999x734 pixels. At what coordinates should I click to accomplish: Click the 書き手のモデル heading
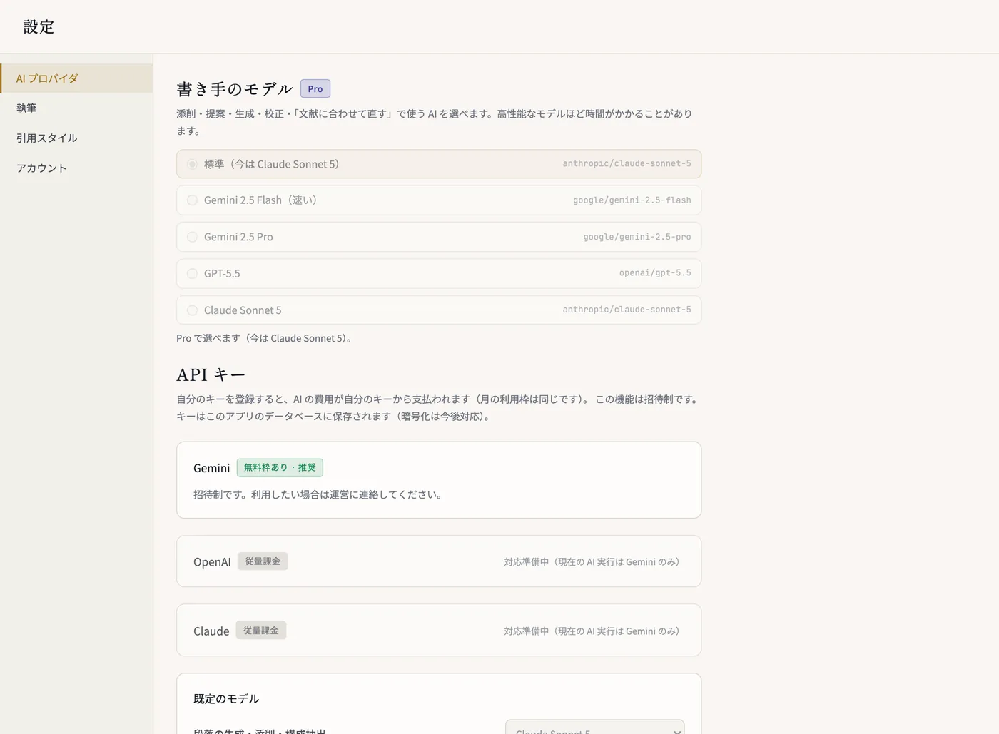click(235, 88)
